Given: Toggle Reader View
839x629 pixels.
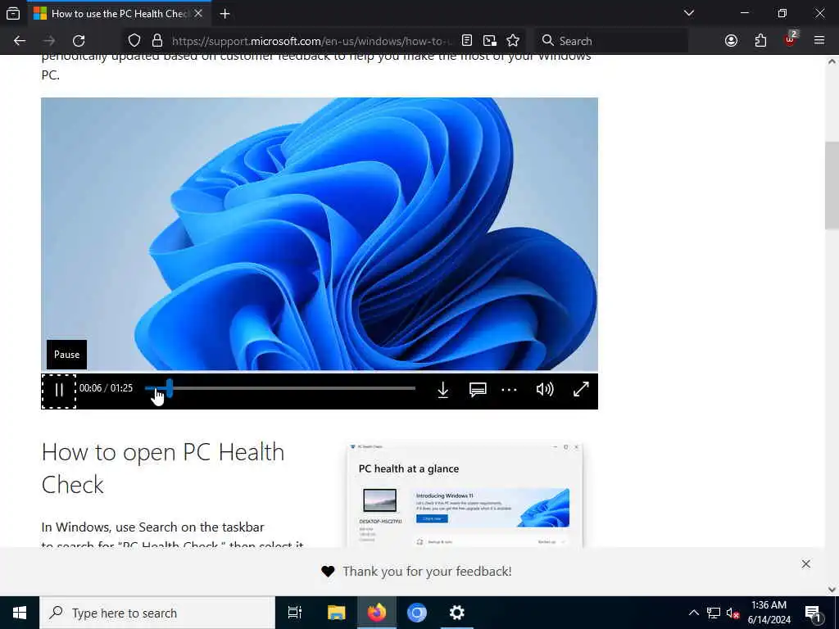Looking at the screenshot, I should coord(467,41).
